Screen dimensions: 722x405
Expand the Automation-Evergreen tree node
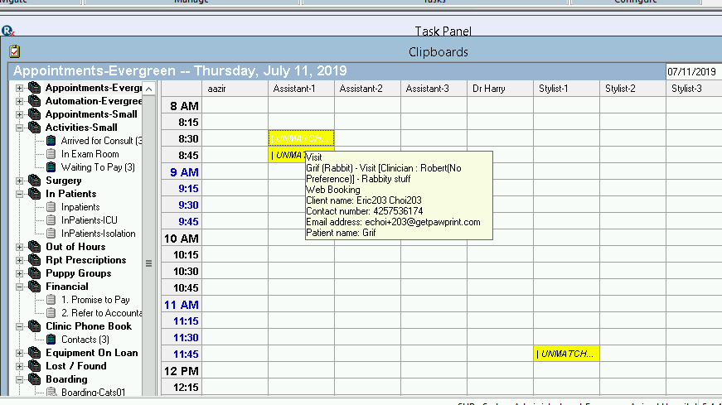(x=19, y=101)
